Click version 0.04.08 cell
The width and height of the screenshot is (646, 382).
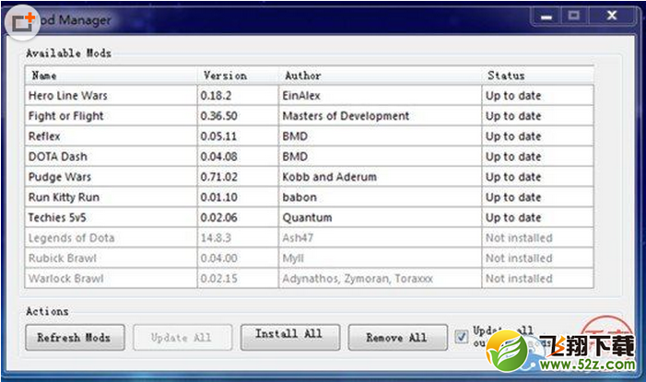pyautogui.click(x=238, y=156)
